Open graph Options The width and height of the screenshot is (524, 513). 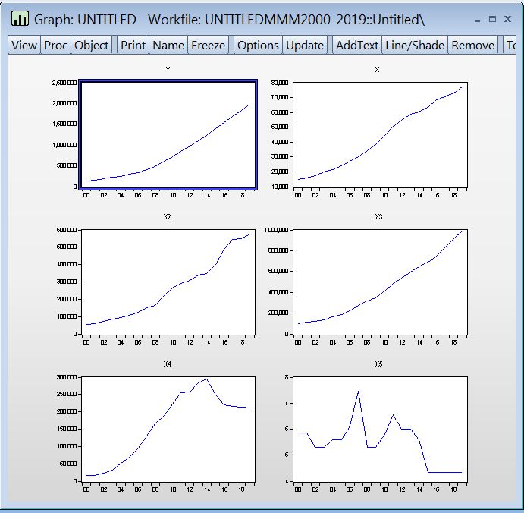pos(258,46)
